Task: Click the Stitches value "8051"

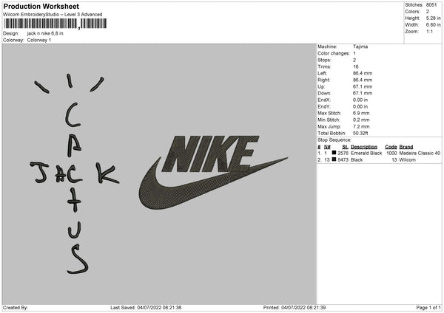Action: pyautogui.click(x=431, y=5)
